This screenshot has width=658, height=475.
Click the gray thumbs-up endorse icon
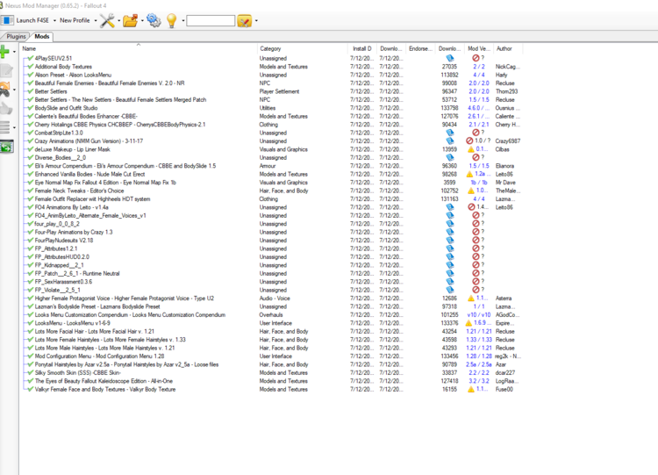6,108
